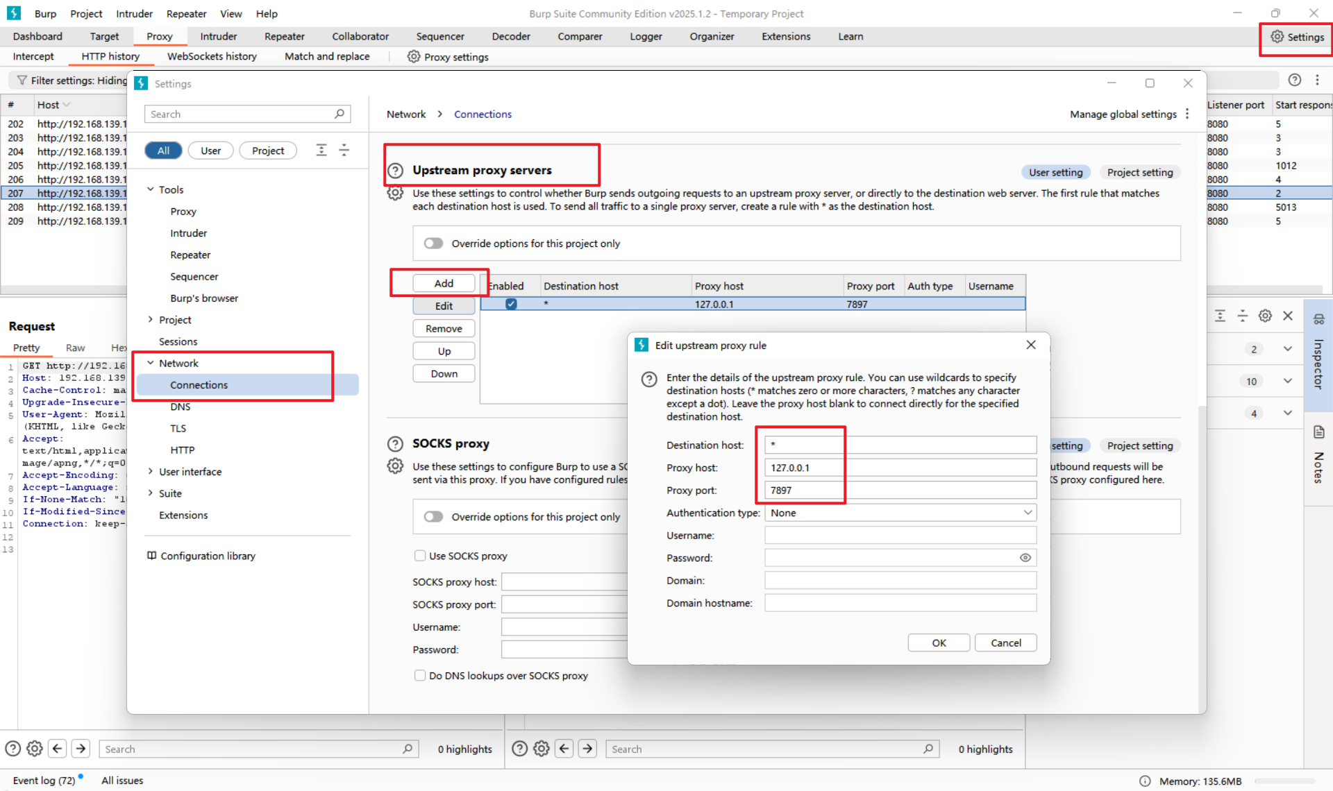Click help icon beside Upstream proxy servers
This screenshot has height=791, width=1333.
pyautogui.click(x=395, y=171)
